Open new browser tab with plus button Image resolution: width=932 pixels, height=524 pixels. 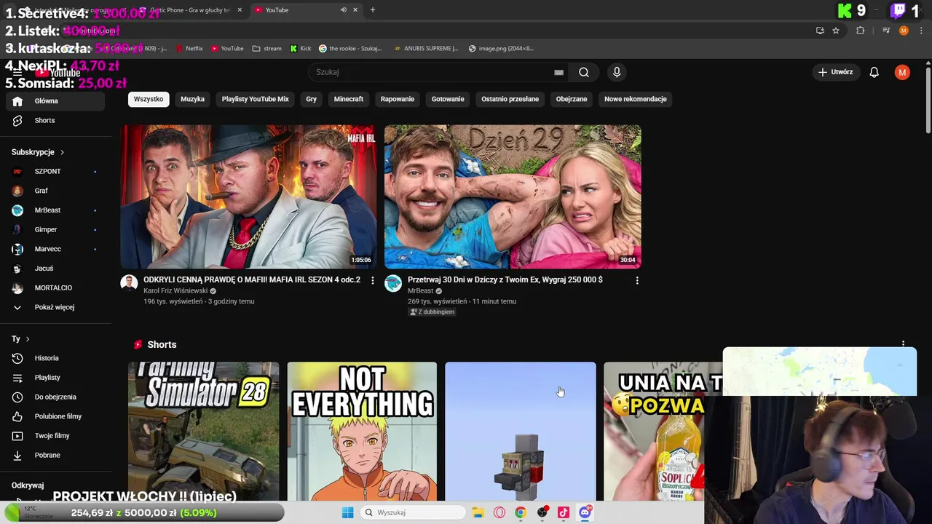[373, 9]
